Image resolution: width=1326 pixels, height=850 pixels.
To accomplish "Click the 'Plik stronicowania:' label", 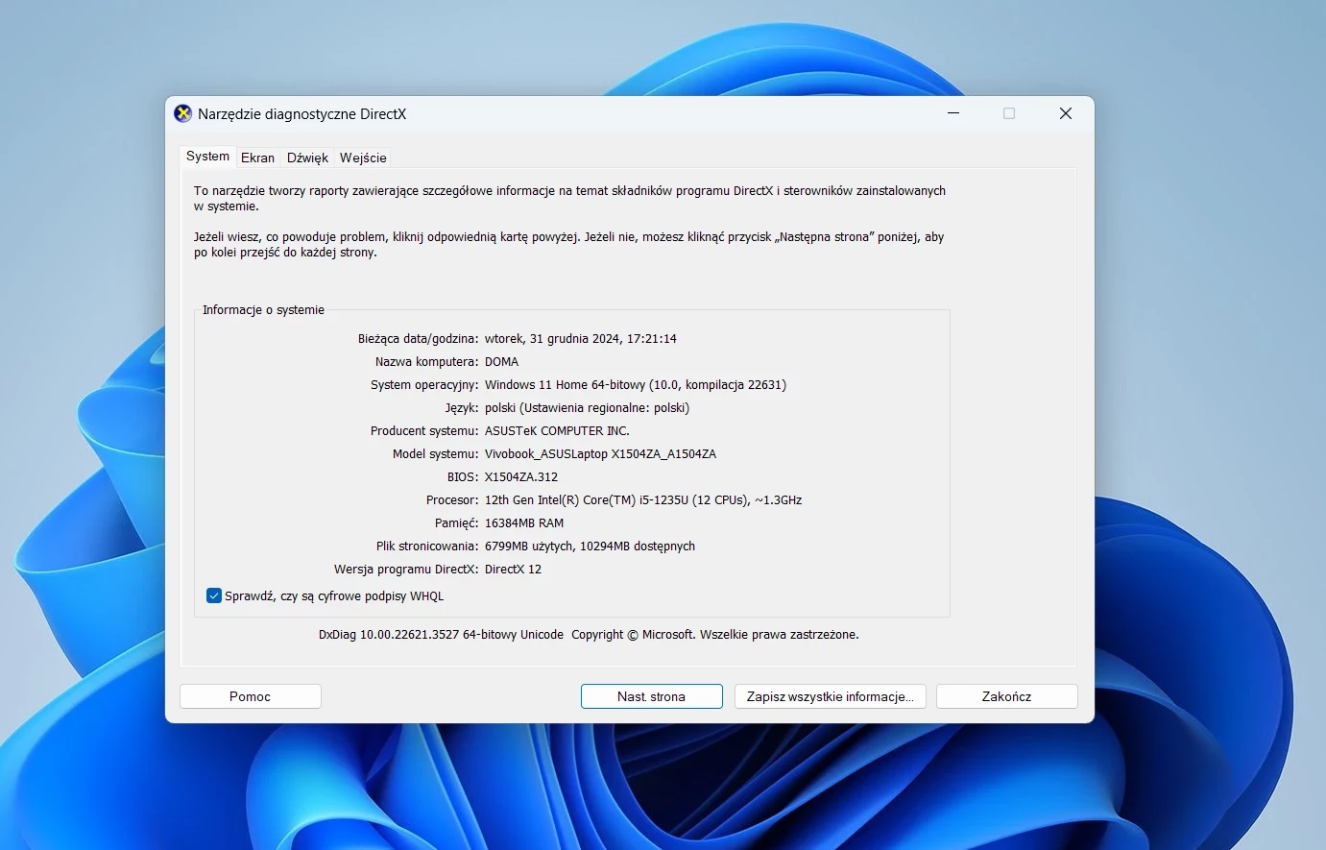I will point(427,546).
